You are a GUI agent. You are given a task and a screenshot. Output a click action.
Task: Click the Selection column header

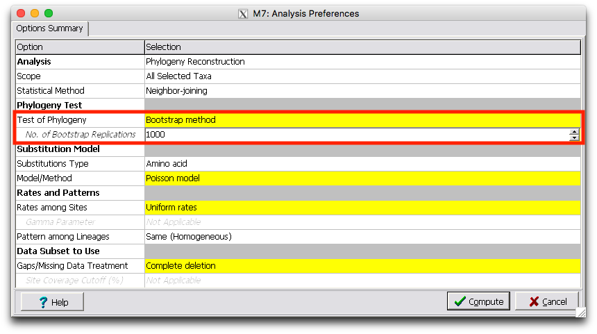(x=362, y=47)
